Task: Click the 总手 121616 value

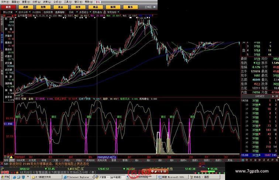Action: 255,71
